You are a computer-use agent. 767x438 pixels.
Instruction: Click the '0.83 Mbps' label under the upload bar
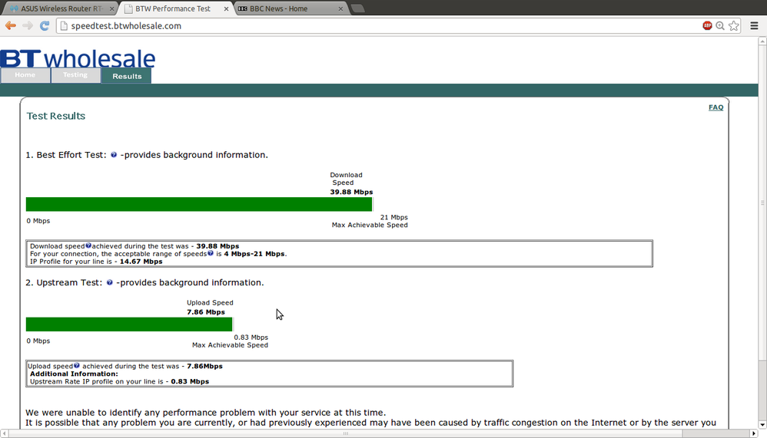[x=251, y=338]
